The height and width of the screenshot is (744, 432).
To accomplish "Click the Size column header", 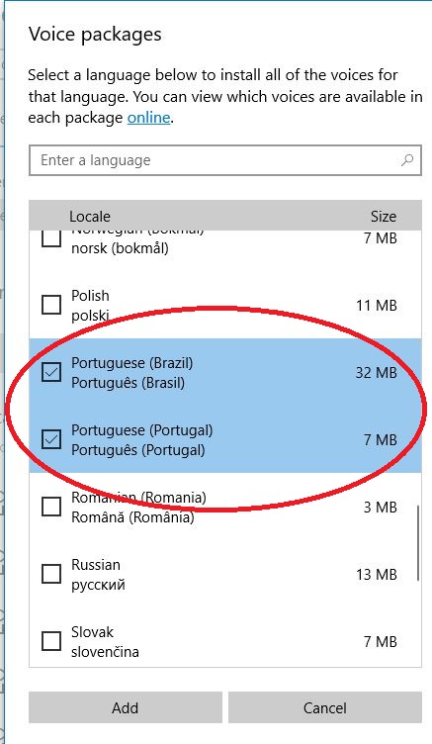I will point(384,217).
